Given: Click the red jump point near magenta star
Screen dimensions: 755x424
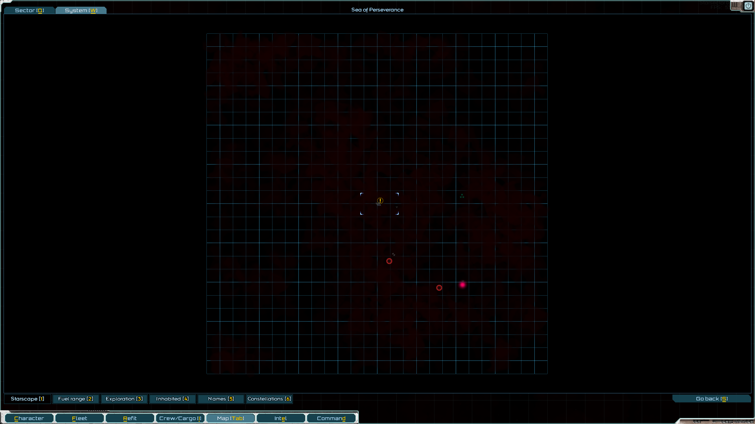Looking at the screenshot, I should pyautogui.click(x=439, y=288).
